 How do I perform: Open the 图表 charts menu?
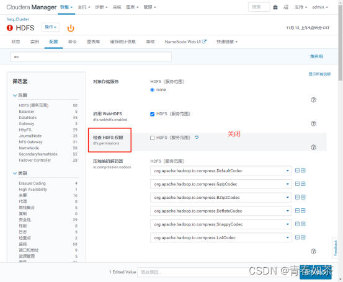132,7
